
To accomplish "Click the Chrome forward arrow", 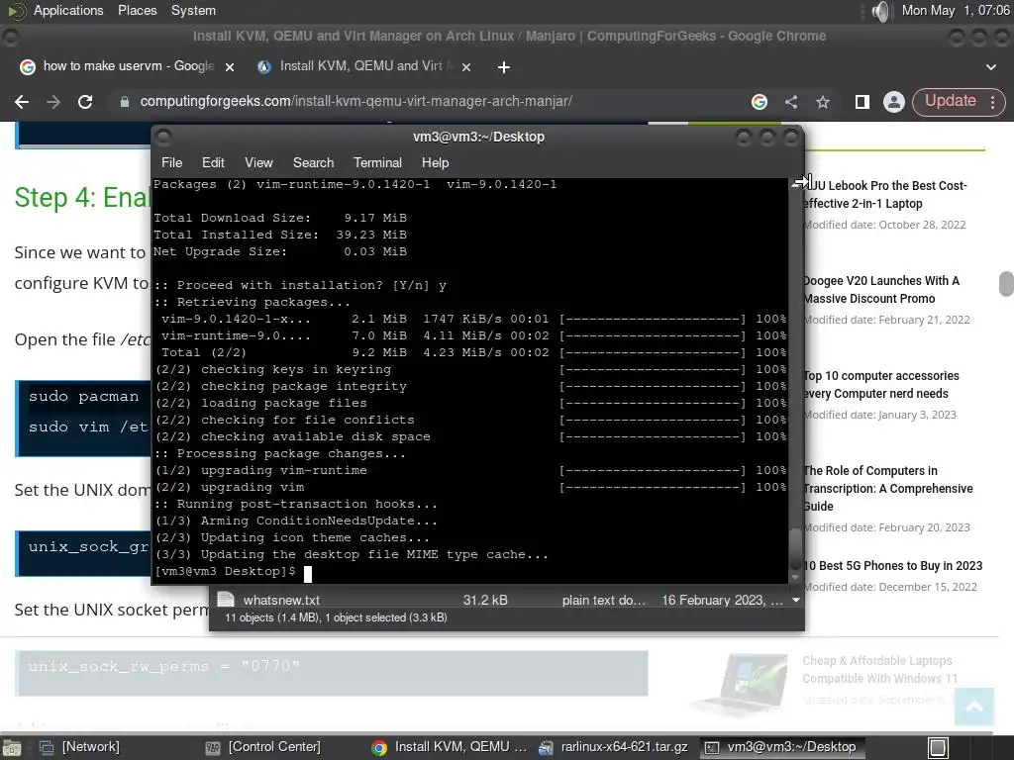I will (53, 102).
